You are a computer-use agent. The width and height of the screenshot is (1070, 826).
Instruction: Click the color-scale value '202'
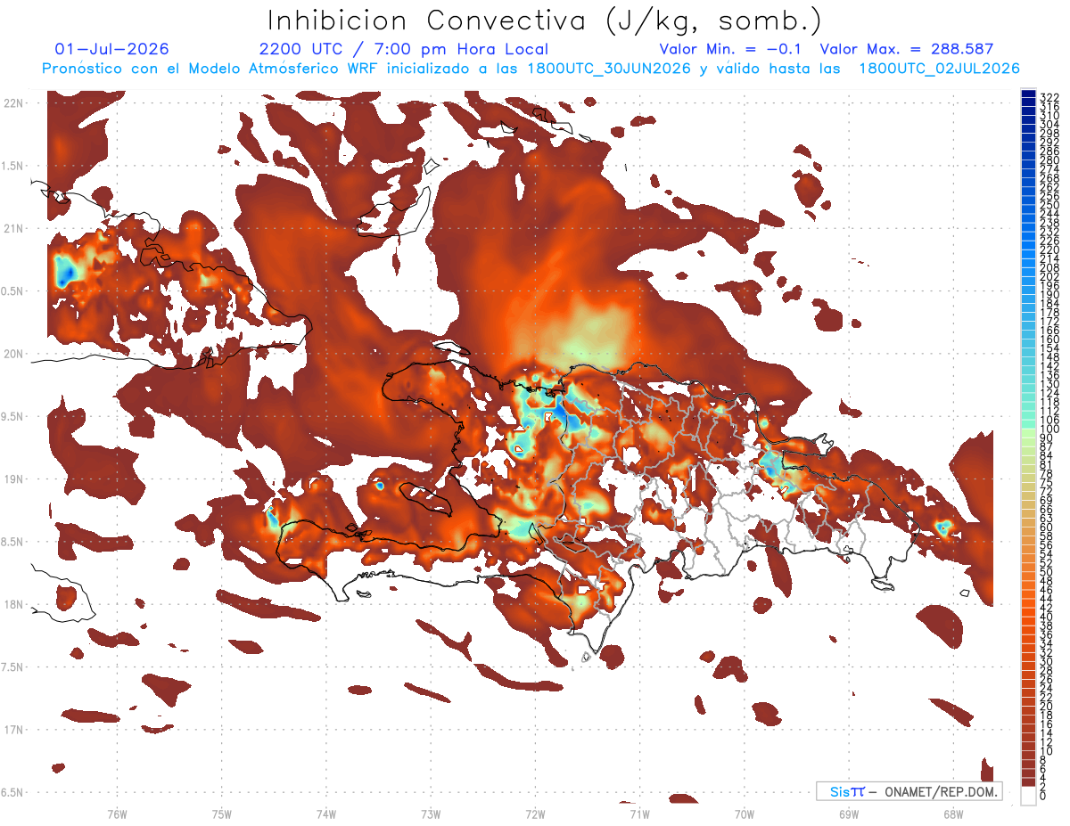click(1049, 277)
